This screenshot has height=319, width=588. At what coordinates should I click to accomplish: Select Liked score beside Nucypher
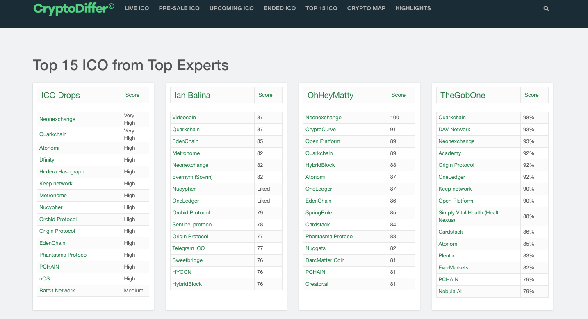click(263, 189)
